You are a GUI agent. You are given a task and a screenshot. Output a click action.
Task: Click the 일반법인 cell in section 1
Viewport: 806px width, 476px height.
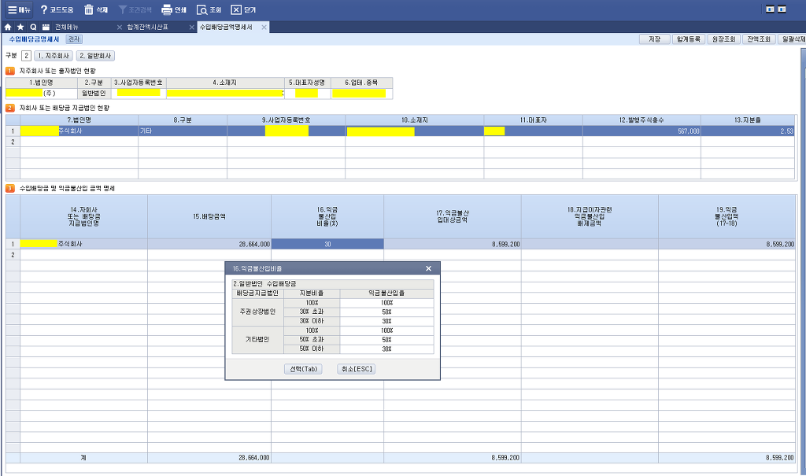tap(94, 94)
